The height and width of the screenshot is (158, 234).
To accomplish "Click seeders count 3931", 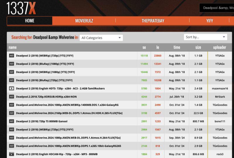I will tap(144, 105).
